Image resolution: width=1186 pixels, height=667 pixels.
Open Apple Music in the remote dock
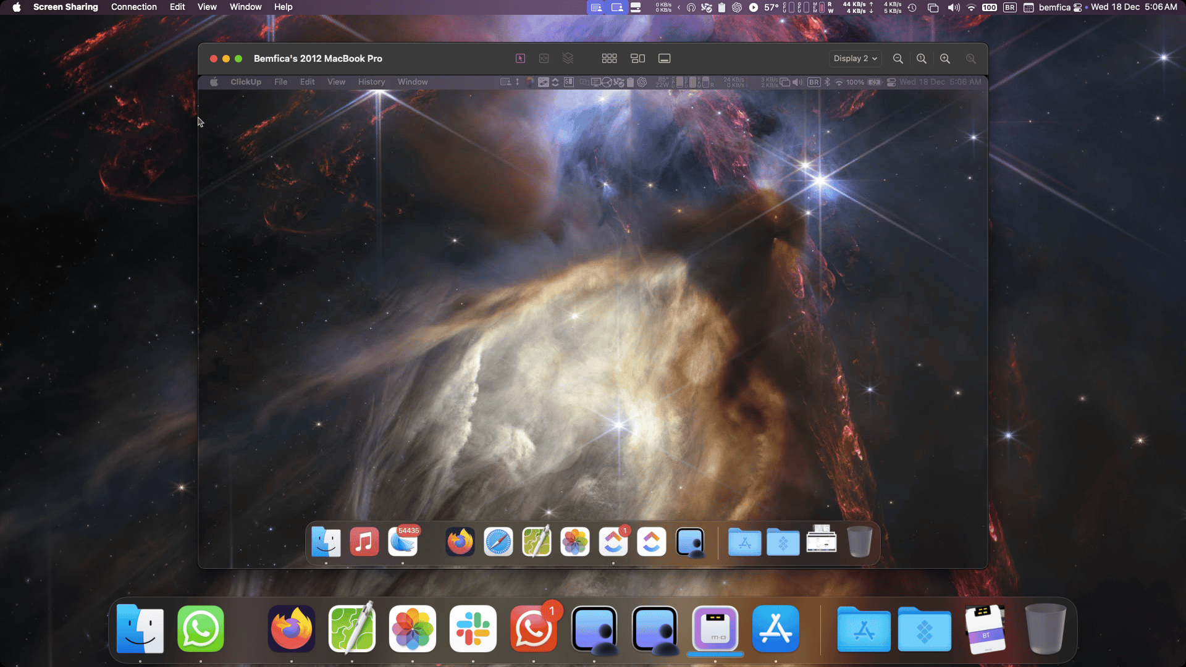pos(364,542)
